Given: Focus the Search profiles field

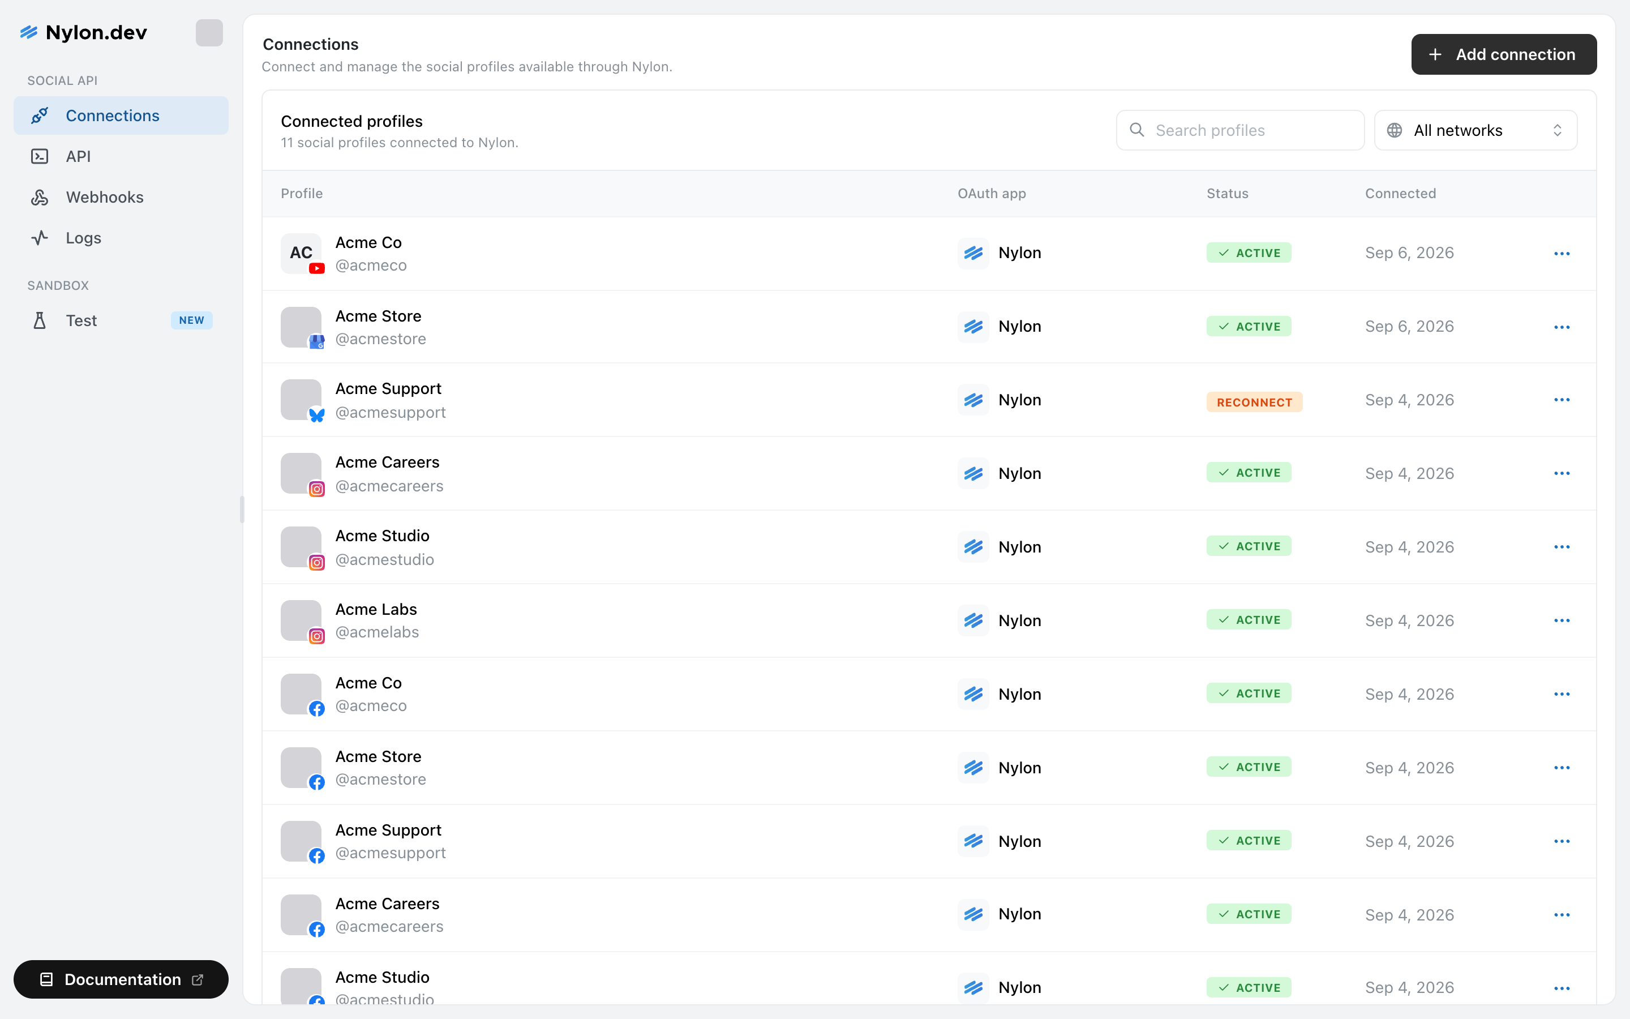Looking at the screenshot, I should coord(1240,130).
